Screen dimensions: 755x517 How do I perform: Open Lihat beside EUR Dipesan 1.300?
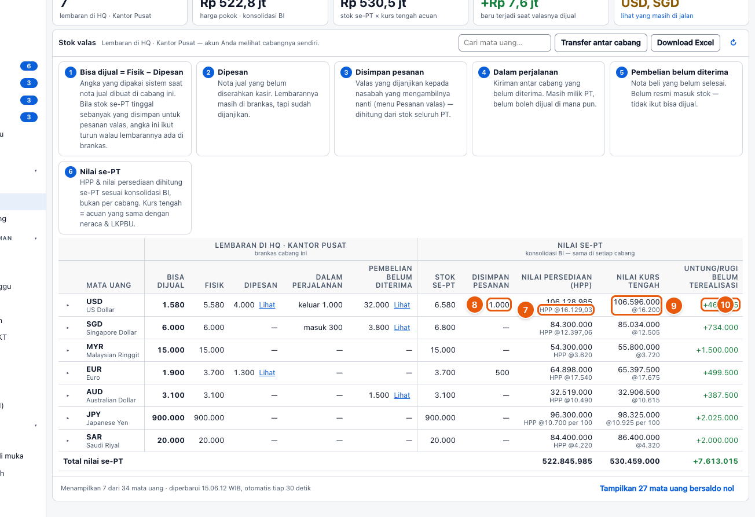pos(267,373)
